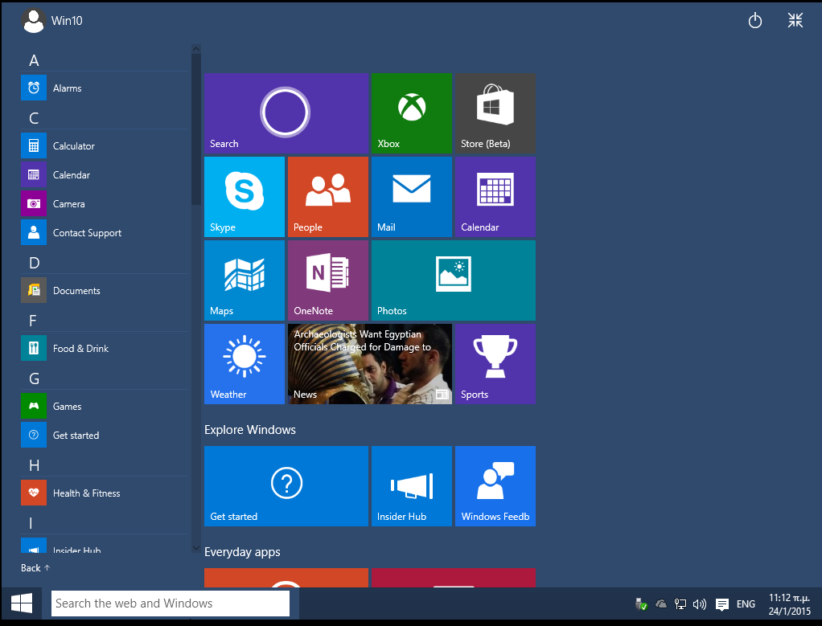
Task: Click the Windows Start button
Action: [22, 603]
